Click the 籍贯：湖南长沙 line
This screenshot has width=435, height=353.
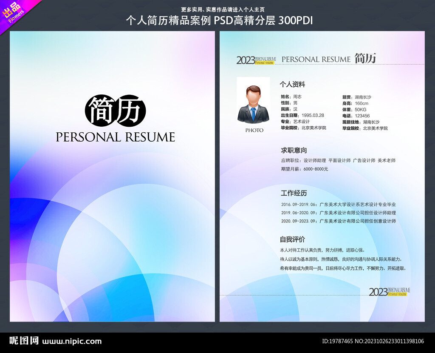click(357, 97)
